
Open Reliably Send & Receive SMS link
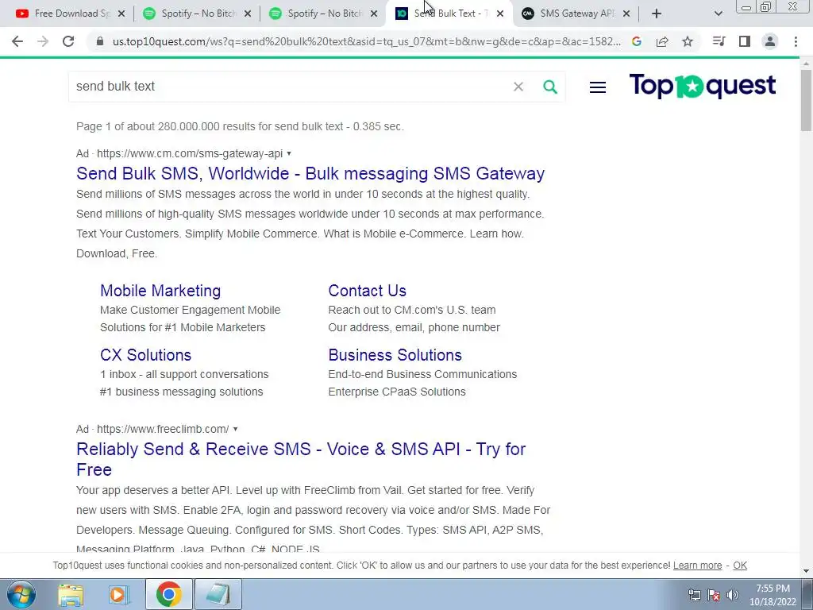pos(301,459)
